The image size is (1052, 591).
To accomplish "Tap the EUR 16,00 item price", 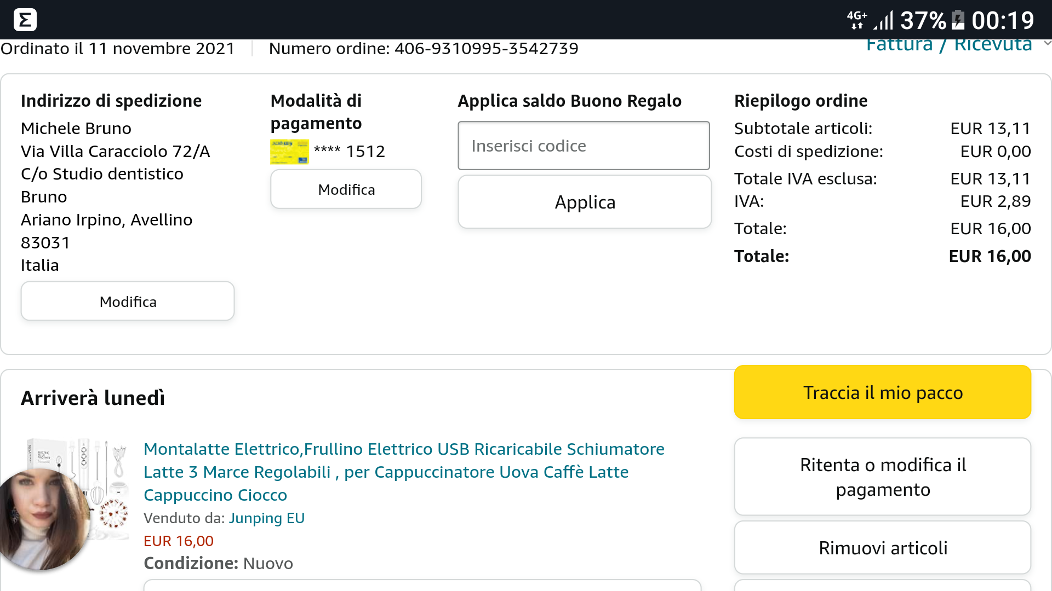I will (179, 541).
